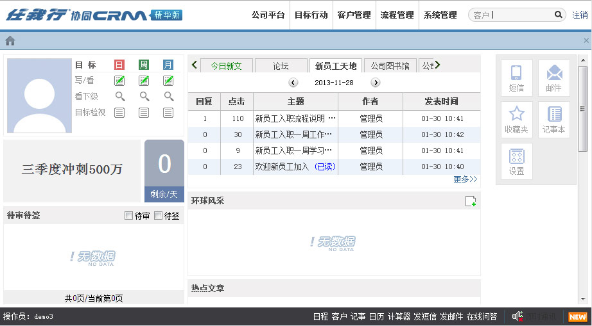The image size is (592, 326).
Task: Click the 更多>> link
Action: pyautogui.click(x=465, y=180)
